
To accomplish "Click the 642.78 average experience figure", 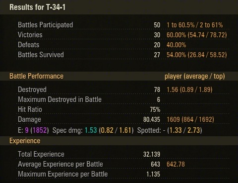I will 176,164.
